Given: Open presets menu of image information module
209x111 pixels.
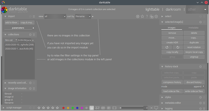Looking at the screenshot, I should (x=34, y=88).
